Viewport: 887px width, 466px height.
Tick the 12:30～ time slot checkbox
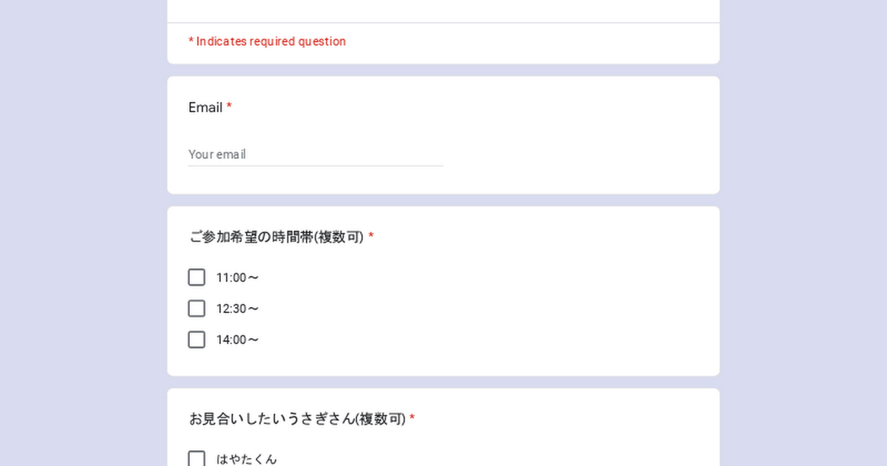coord(197,308)
